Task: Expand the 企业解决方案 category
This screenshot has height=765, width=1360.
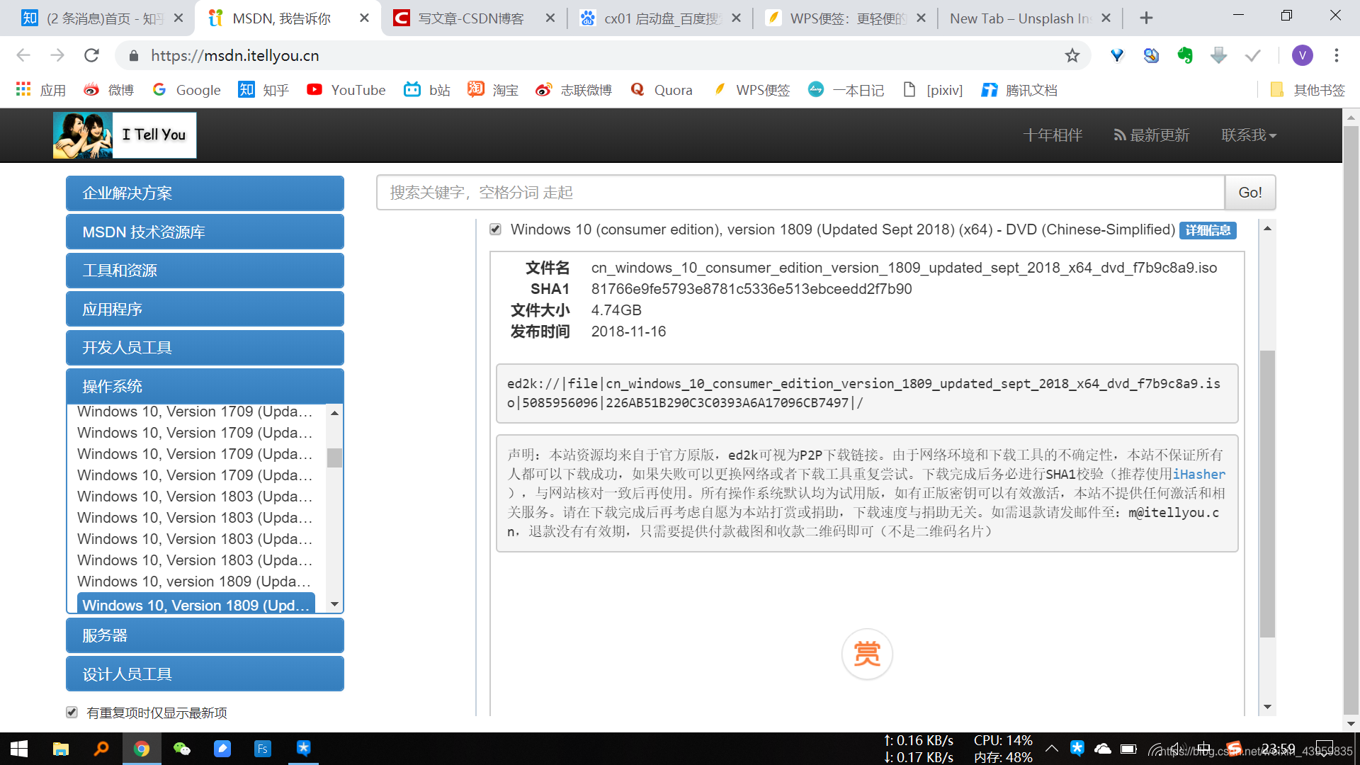Action: click(205, 193)
